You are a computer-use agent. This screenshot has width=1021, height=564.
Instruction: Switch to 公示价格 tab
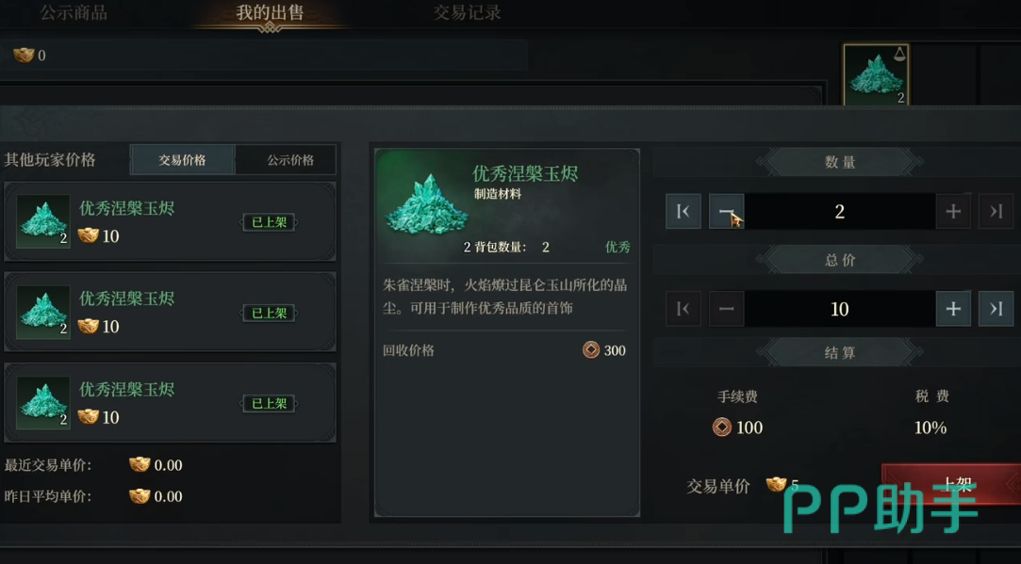tap(290, 160)
